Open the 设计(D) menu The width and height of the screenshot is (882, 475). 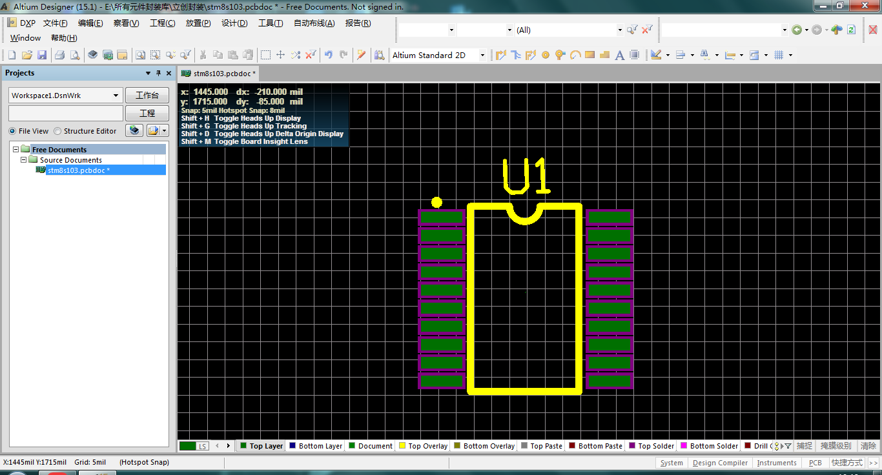click(234, 23)
